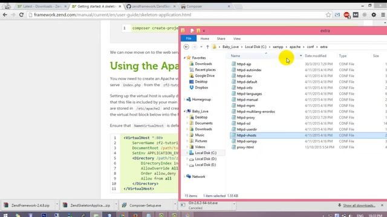This screenshot has height=217, width=387.
Task: Open the Gmail checker extension icon
Action: (x=337, y=14)
